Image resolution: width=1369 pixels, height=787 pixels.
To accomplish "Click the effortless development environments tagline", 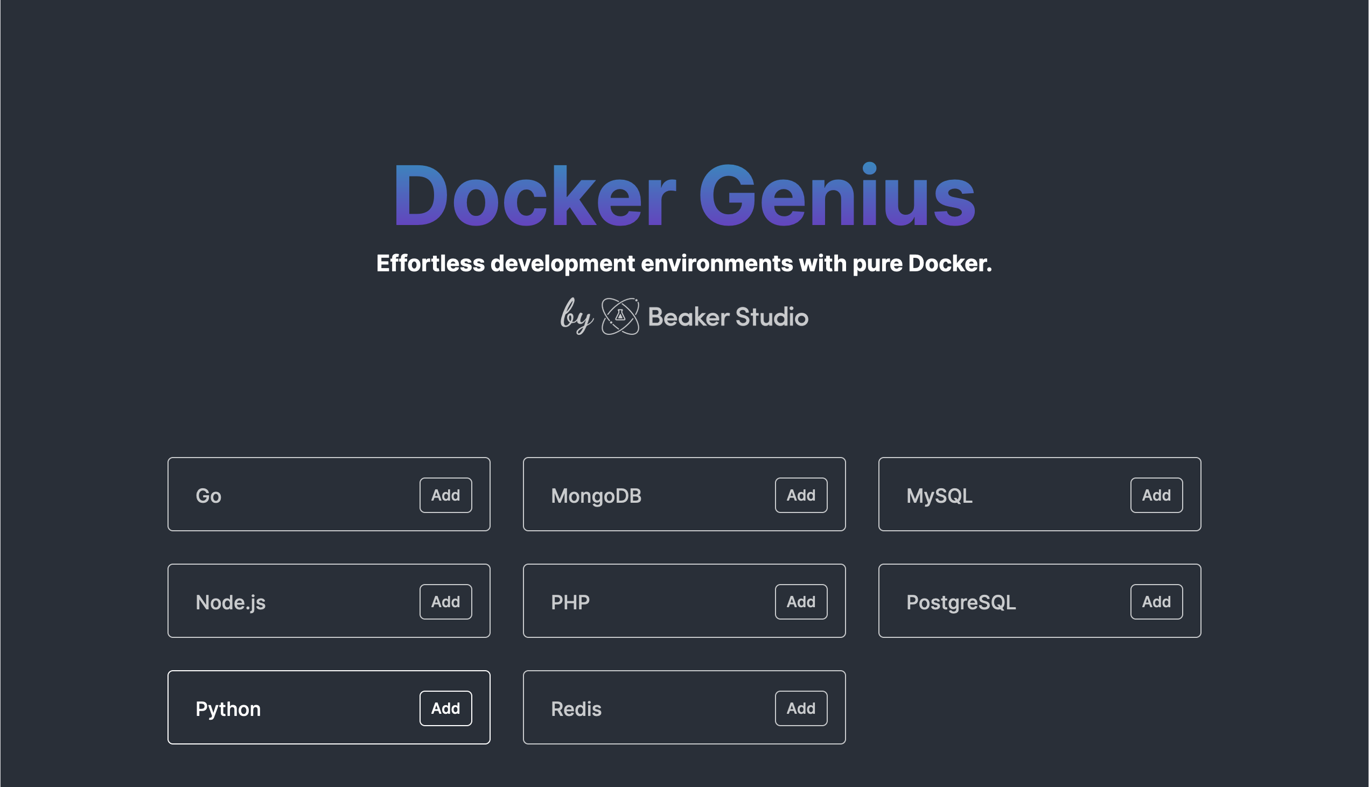I will coord(684,264).
